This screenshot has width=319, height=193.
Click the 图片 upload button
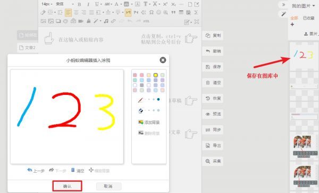311,34
